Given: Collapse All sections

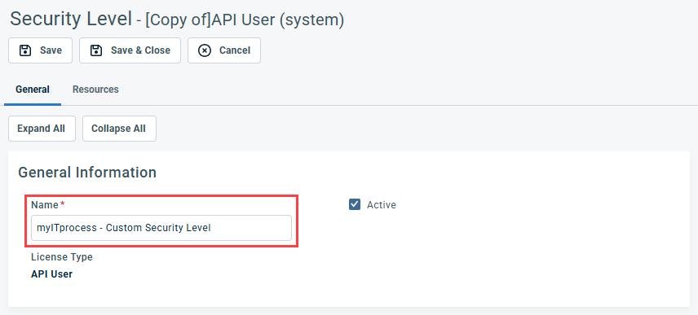Looking at the screenshot, I should point(119,129).
